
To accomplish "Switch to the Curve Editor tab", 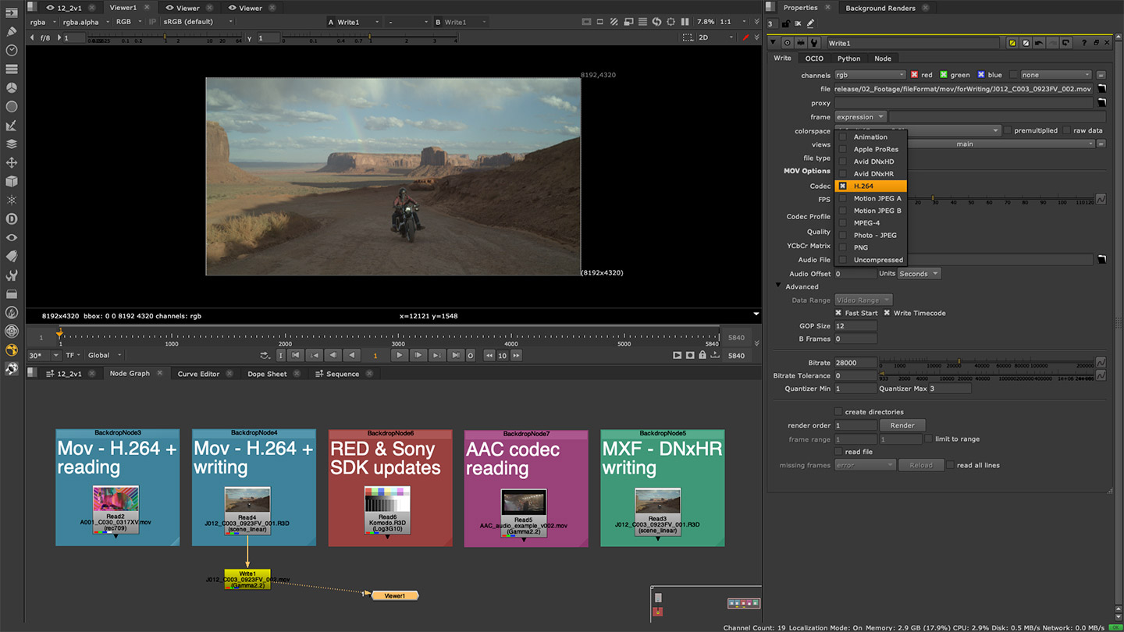I will click(198, 374).
